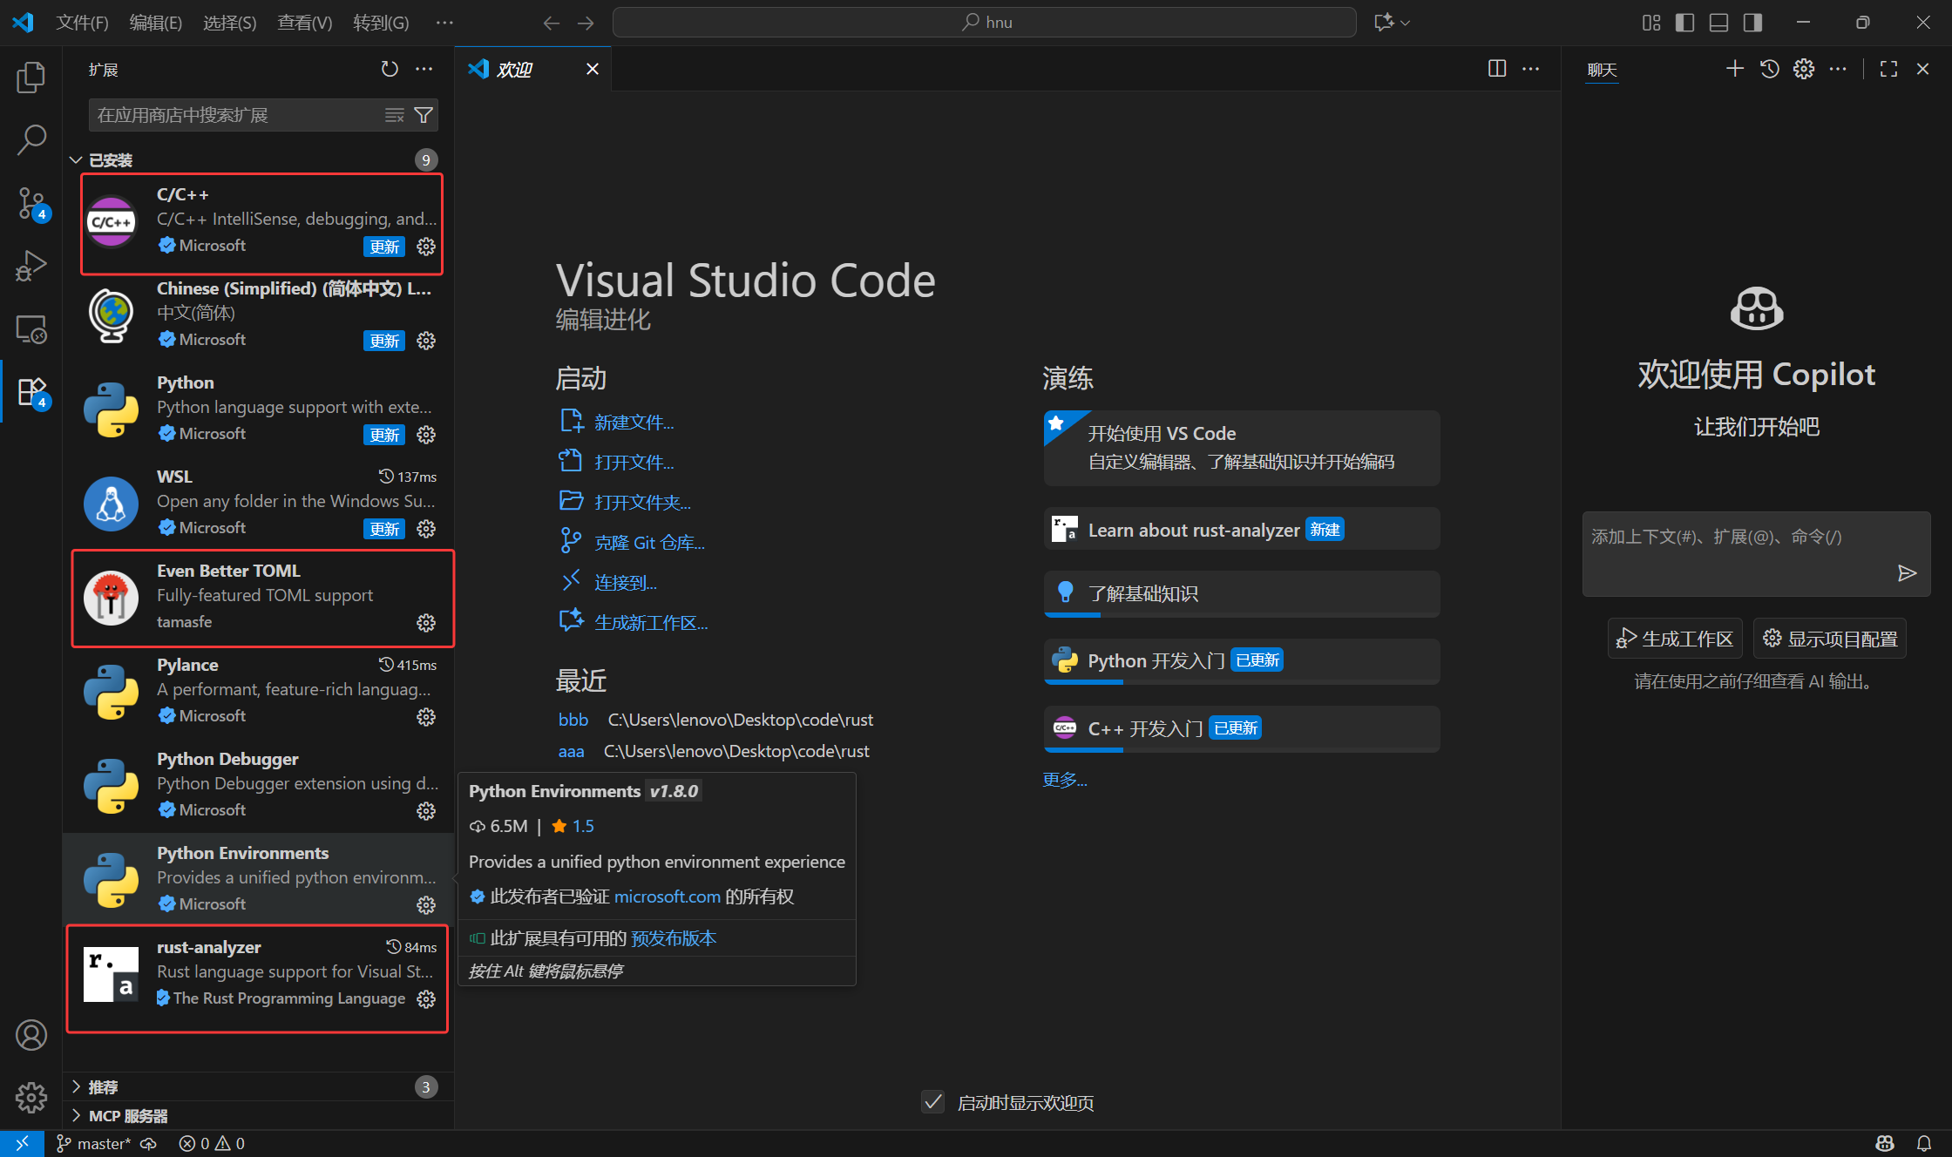Open the Run and Debug view

[31, 266]
